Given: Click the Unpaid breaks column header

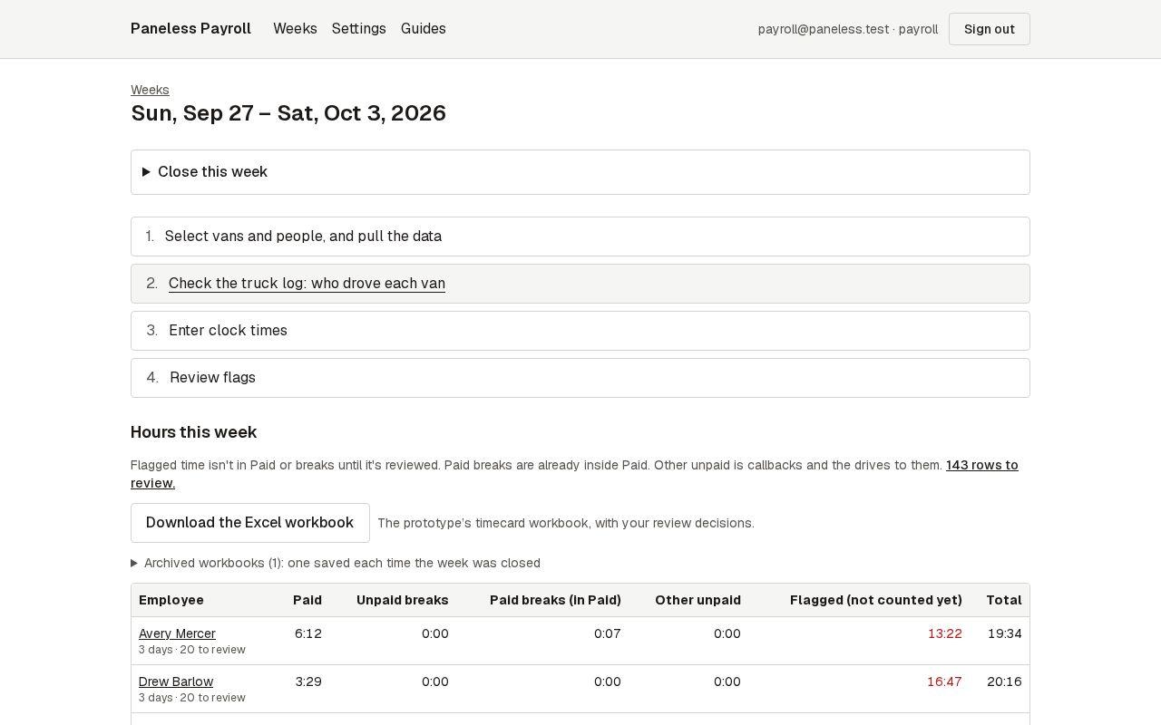Looking at the screenshot, I should pos(403,600).
